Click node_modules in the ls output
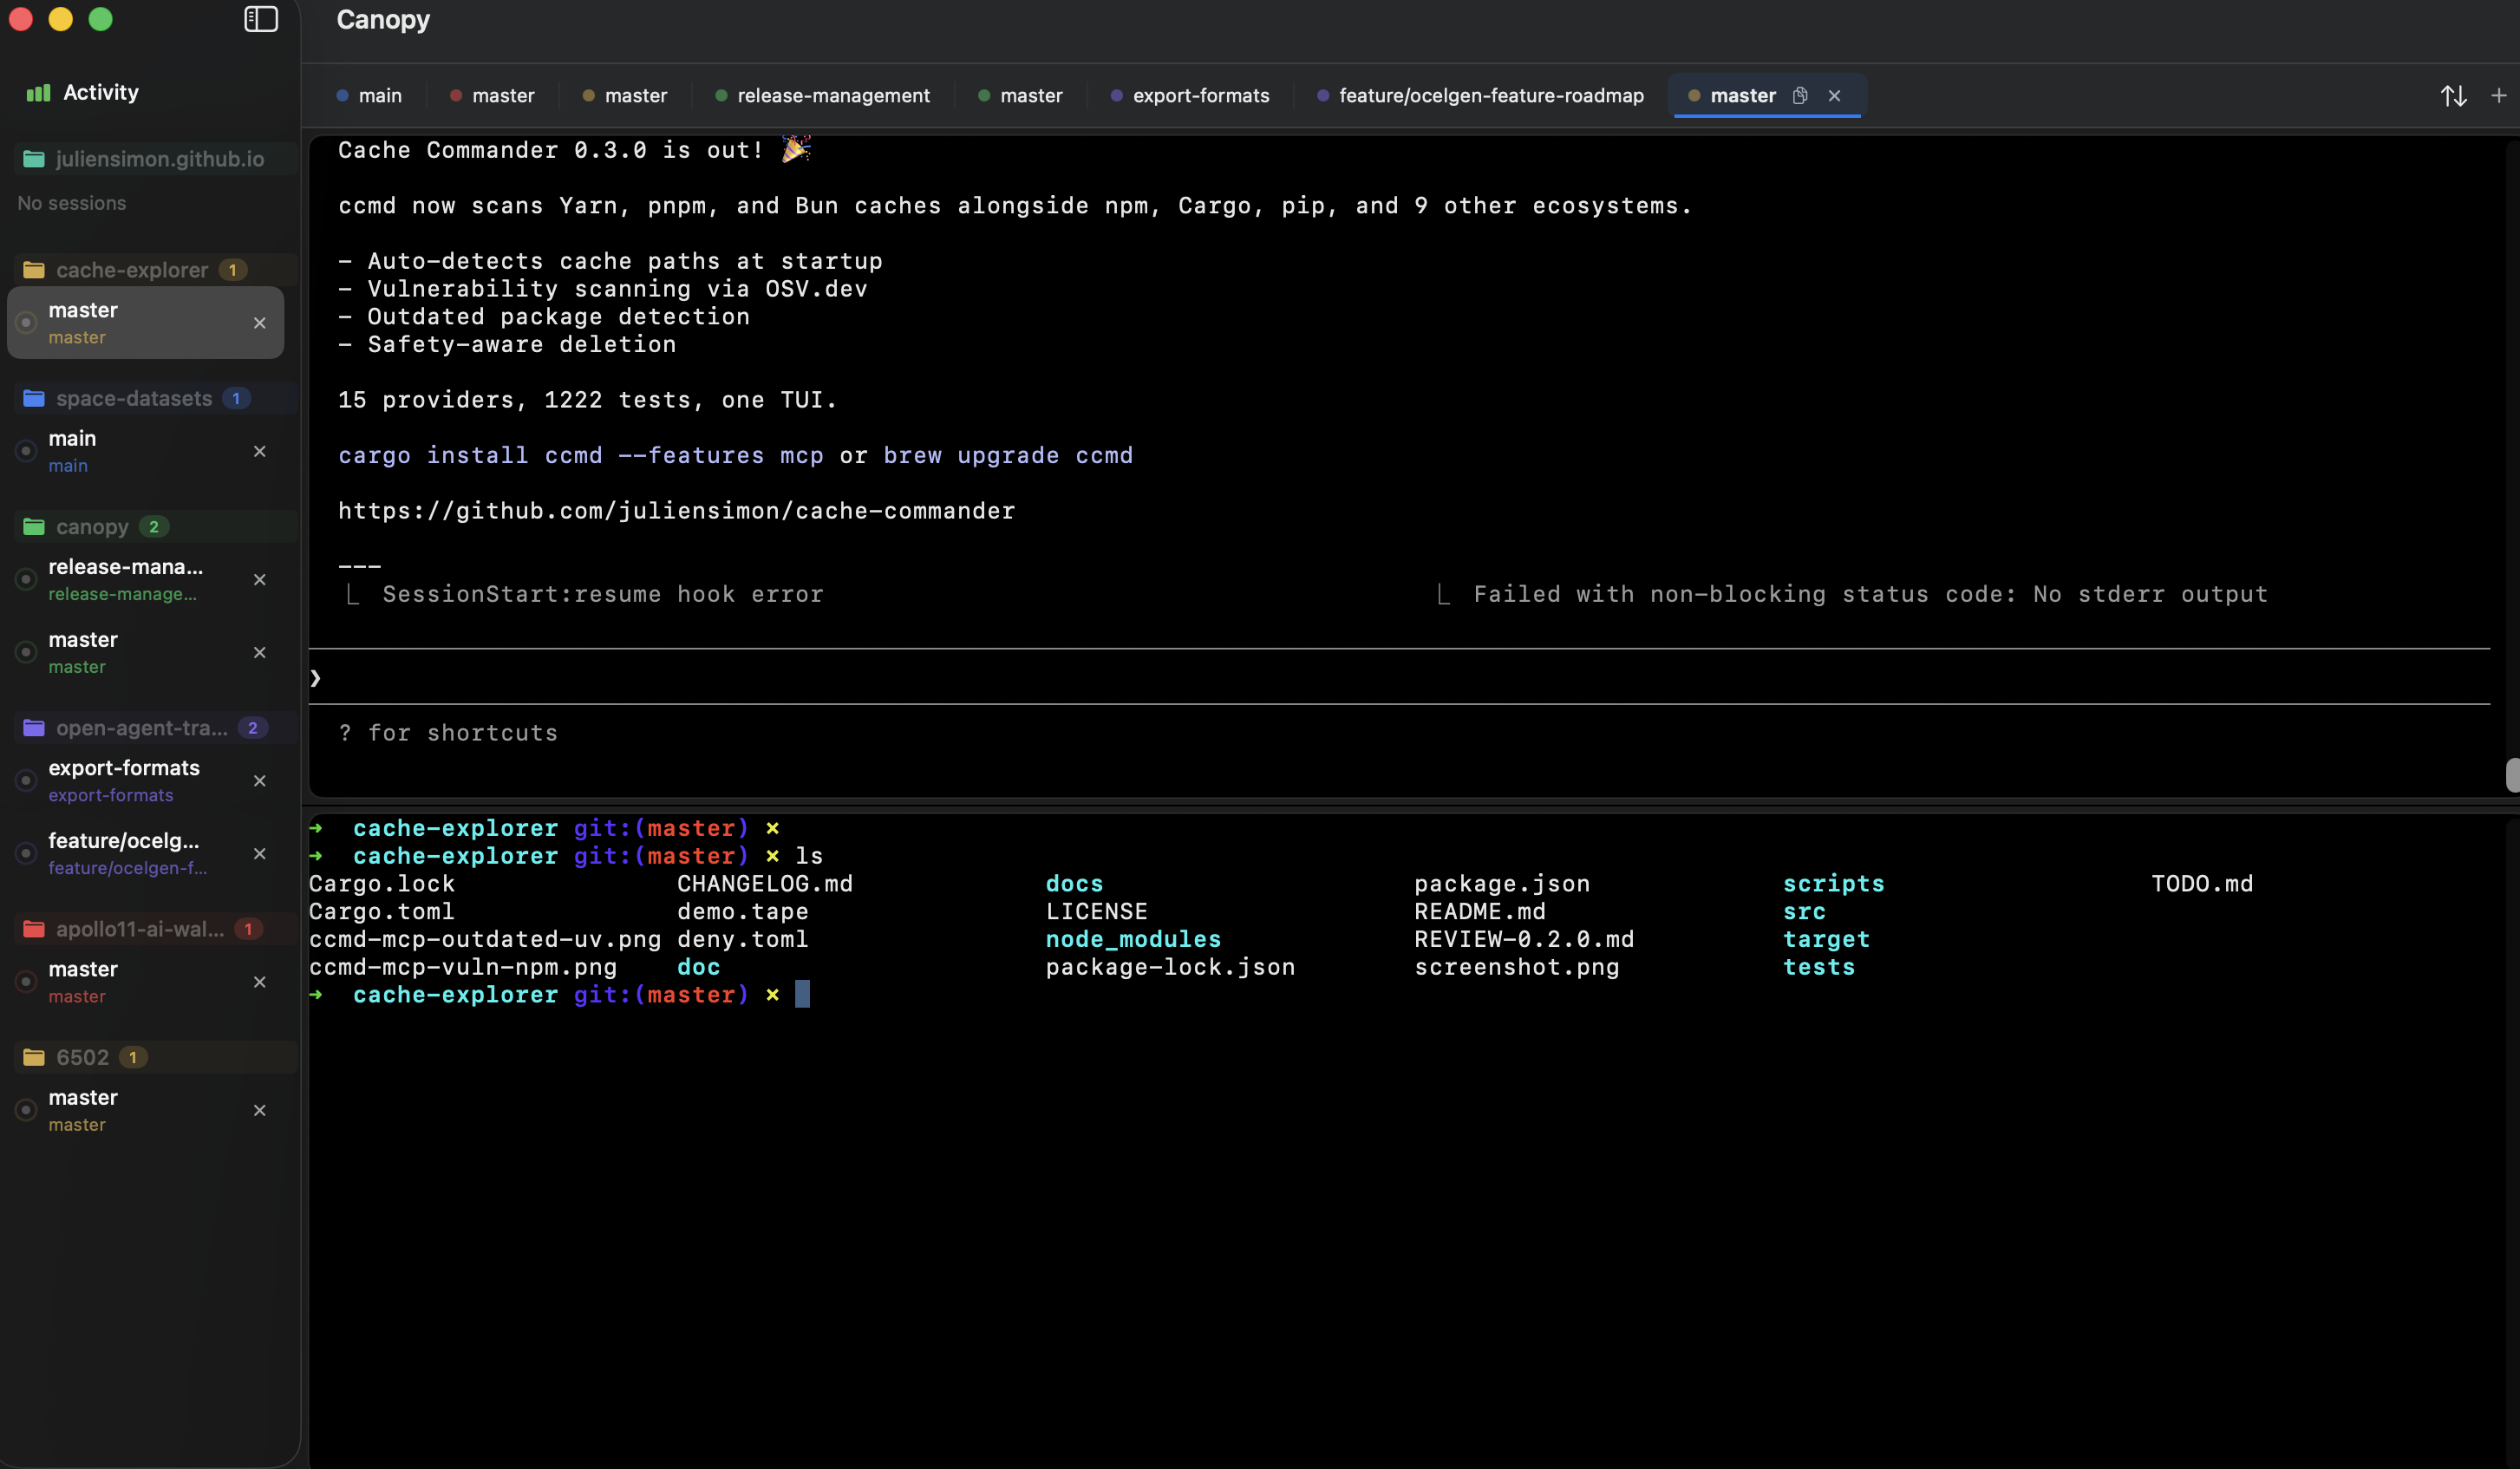The height and width of the screenshot is (1469, 2520). pyautogui.click(x=1133, y=939)
